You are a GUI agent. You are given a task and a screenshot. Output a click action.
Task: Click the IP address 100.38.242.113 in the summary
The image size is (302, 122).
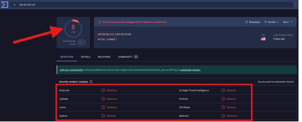pos(106,34)
